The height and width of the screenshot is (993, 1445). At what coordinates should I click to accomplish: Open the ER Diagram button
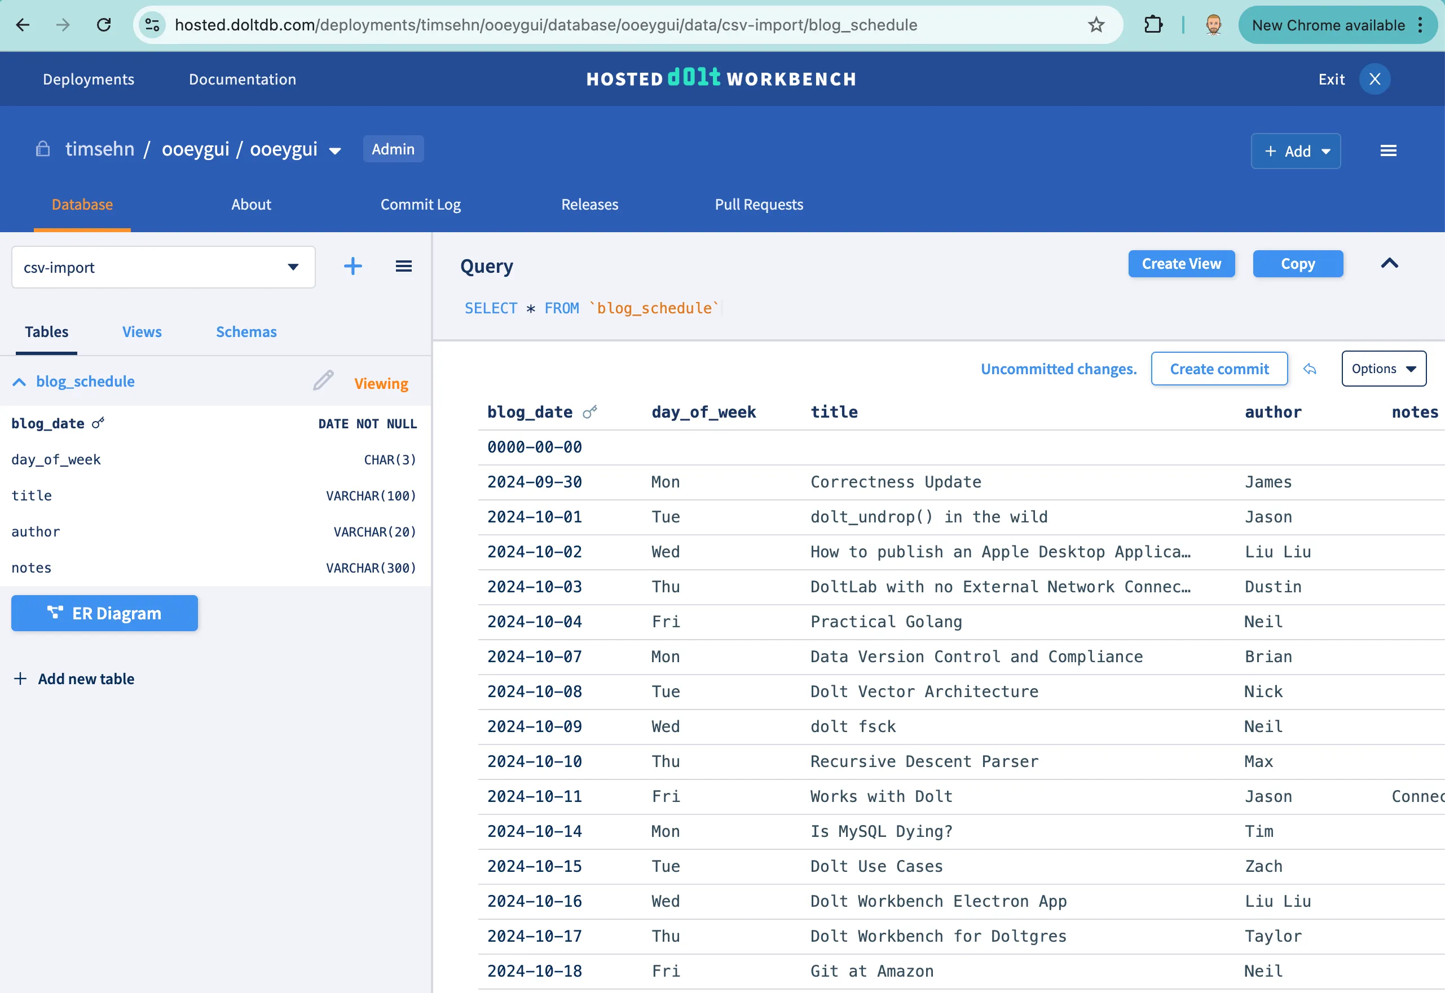(104, 614)
